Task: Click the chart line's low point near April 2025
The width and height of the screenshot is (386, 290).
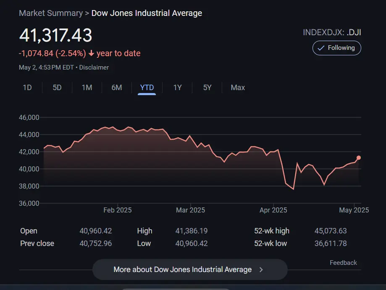Action: click(x=293, y=189)
